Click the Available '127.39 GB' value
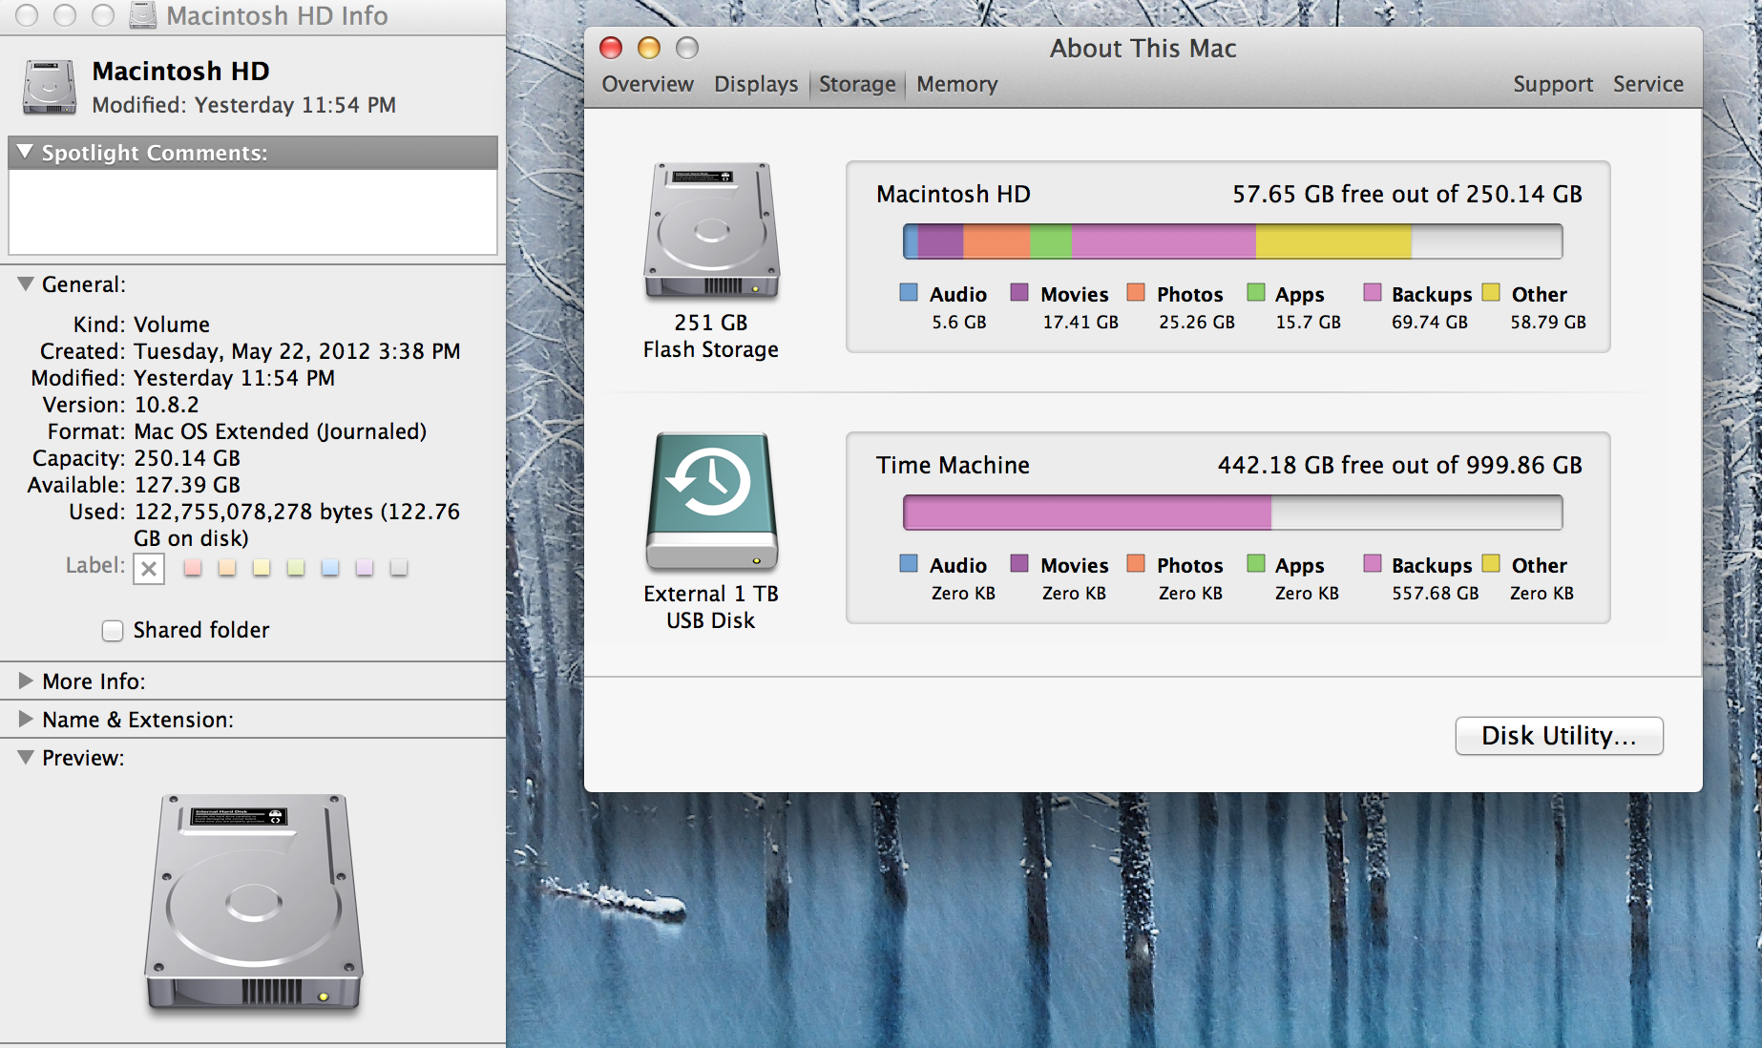1762x1048 pixels. point(187,485)
